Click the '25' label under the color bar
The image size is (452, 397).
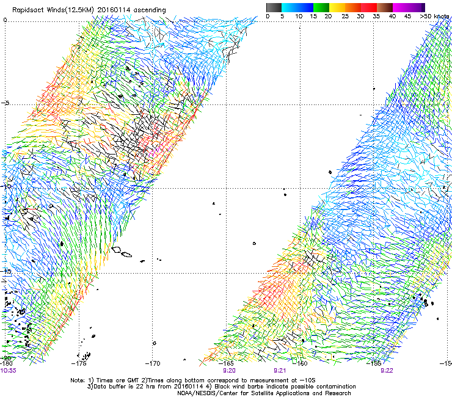point(345,16)
